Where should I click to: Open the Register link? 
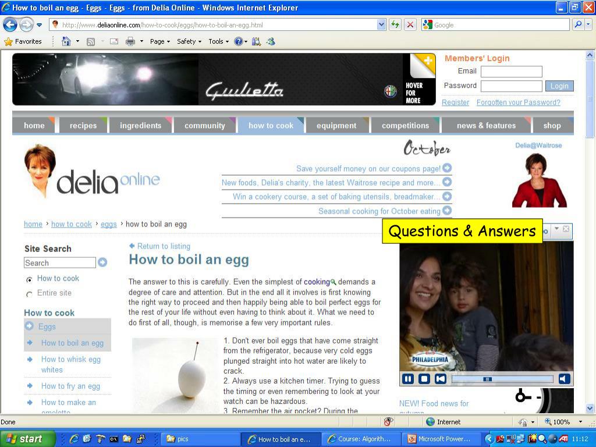tap(455, 102)
